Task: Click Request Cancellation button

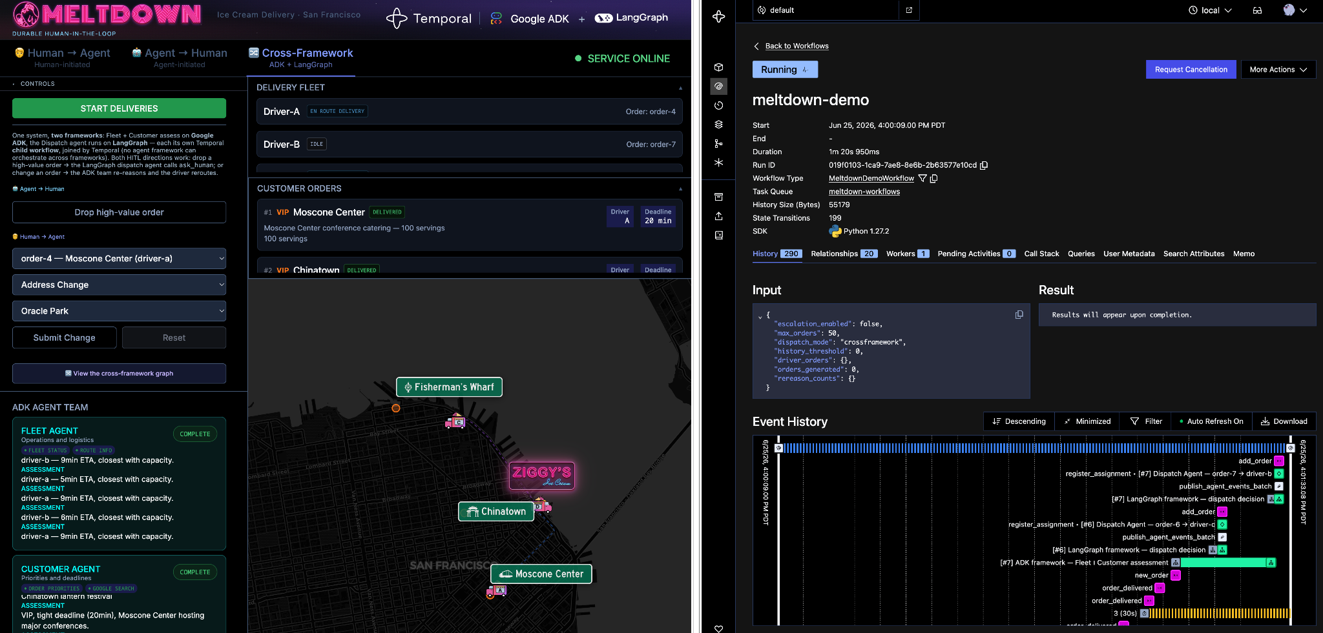Action: [x=1191, y=70]
